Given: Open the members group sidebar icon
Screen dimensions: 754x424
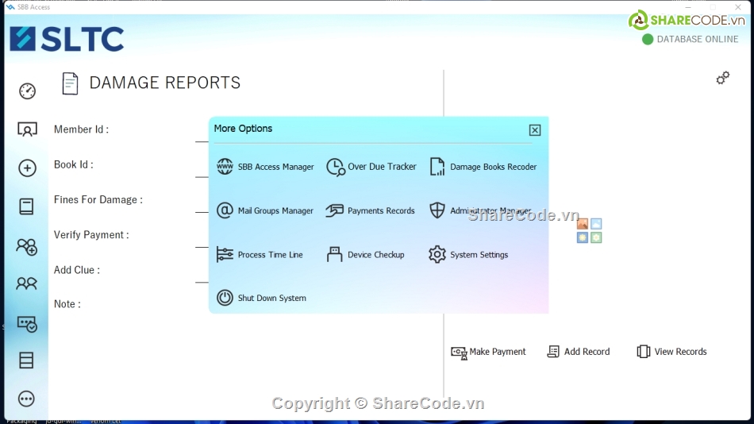Looking at the screenshot, I should coord(27,283).
